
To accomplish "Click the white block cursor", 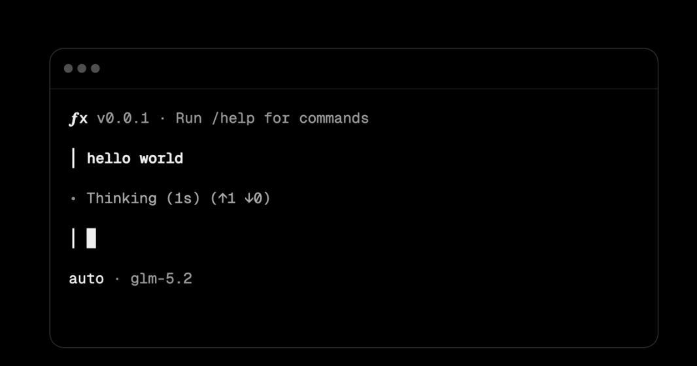I will coord(91,238).
